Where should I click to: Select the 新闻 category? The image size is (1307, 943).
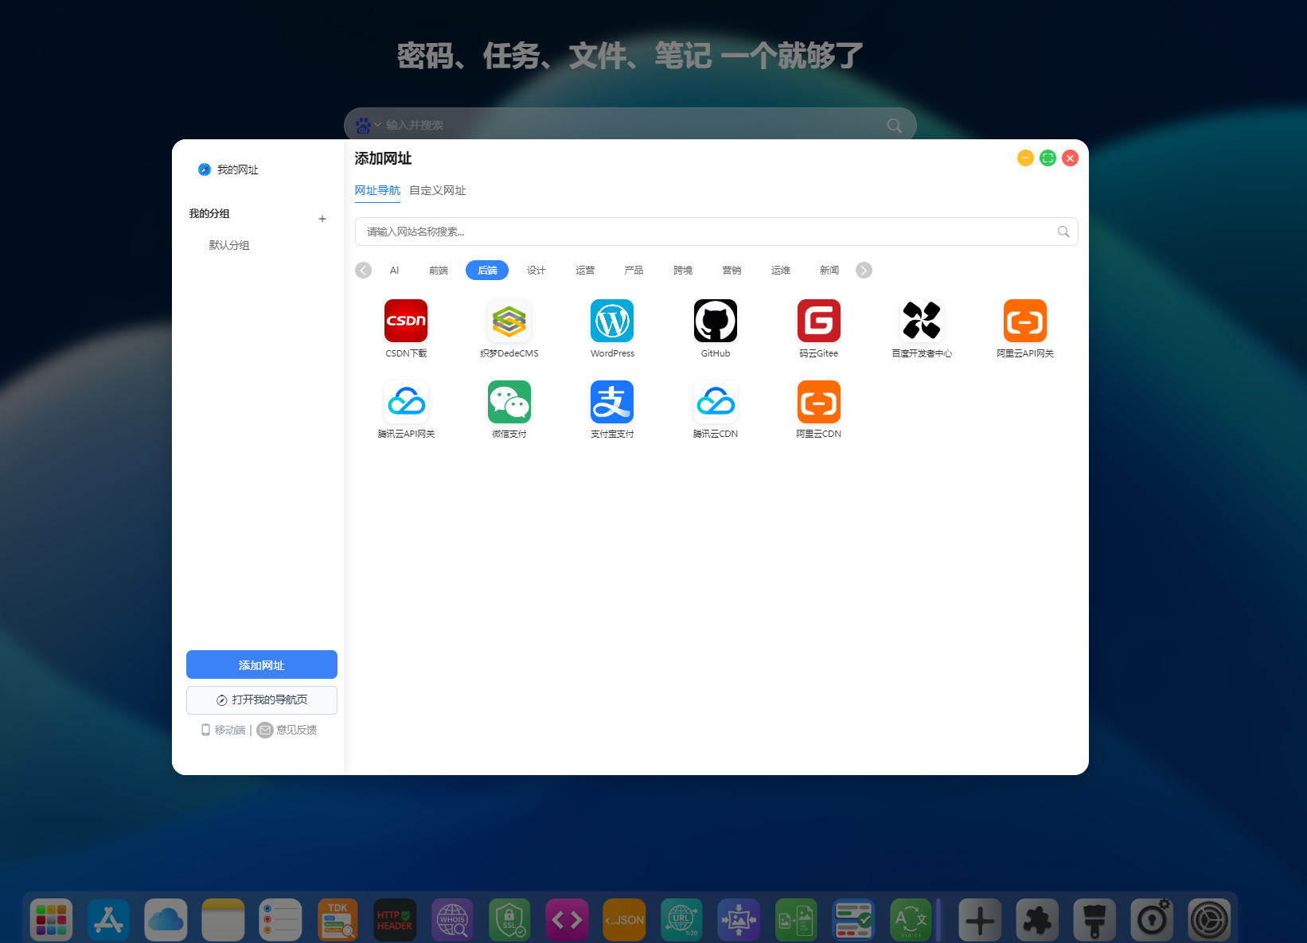tap(829, 271)
